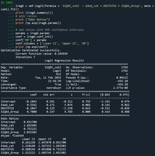Select LLR p-value 2.377e-08

120,88
